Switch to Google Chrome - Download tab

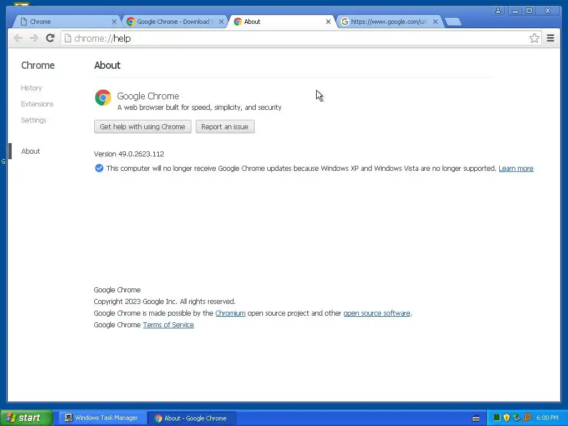(x=173, y=22)
